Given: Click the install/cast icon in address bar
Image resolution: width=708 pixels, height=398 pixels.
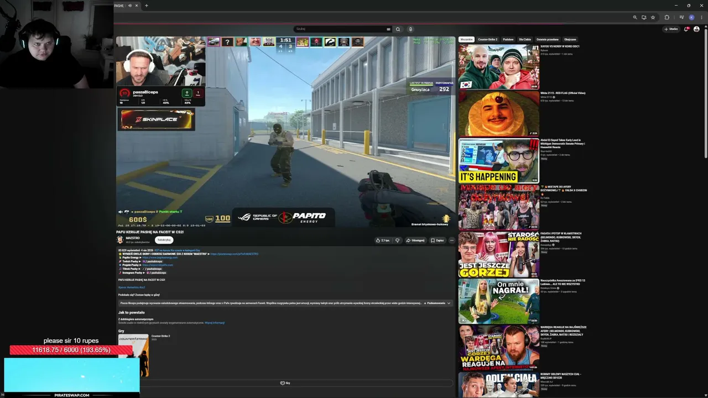Looking at the screenshot, I should pos(644,17).
